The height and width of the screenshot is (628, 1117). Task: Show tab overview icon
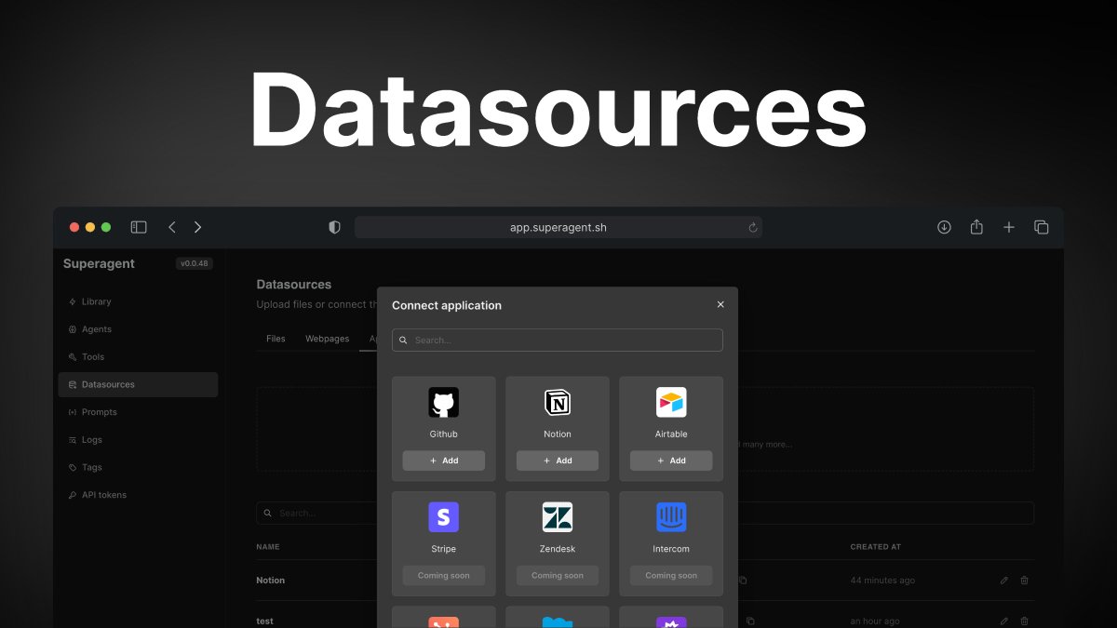pos(1042,227)
